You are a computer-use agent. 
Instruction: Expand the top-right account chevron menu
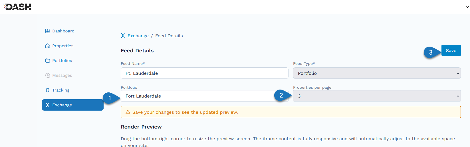(x=467, y=7)
